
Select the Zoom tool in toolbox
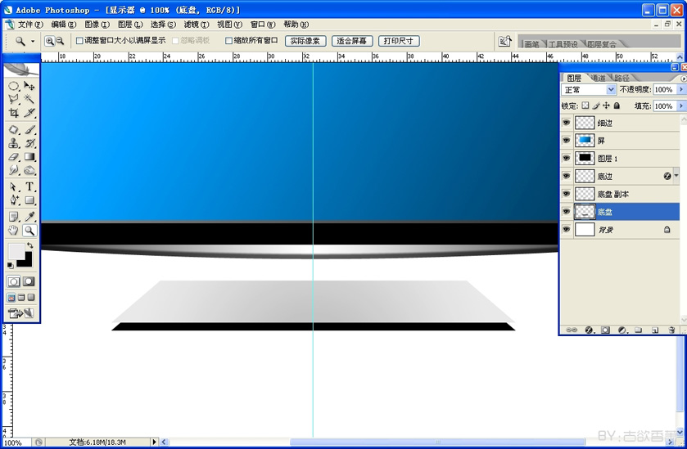[x=29, y=231]
